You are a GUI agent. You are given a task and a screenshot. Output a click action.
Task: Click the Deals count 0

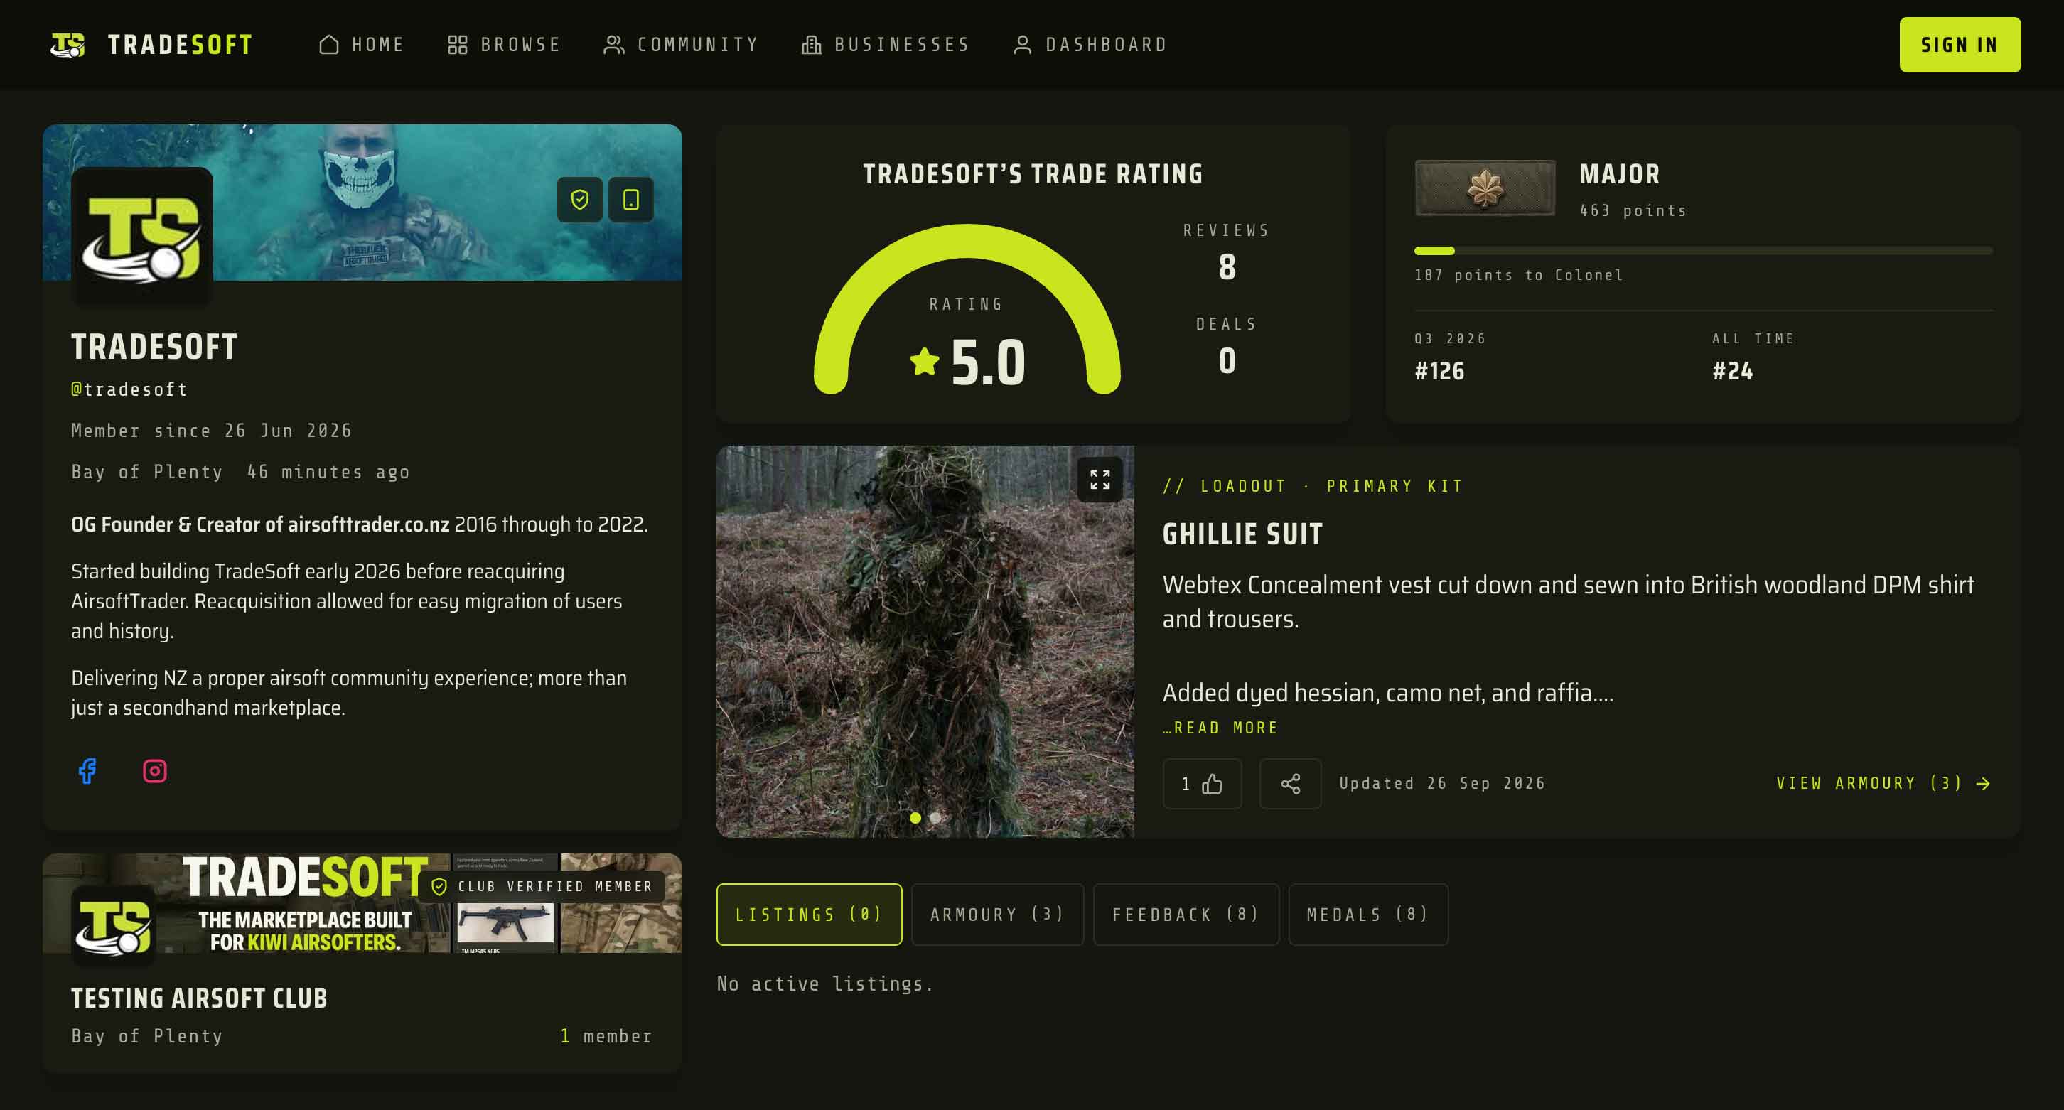1227,361
